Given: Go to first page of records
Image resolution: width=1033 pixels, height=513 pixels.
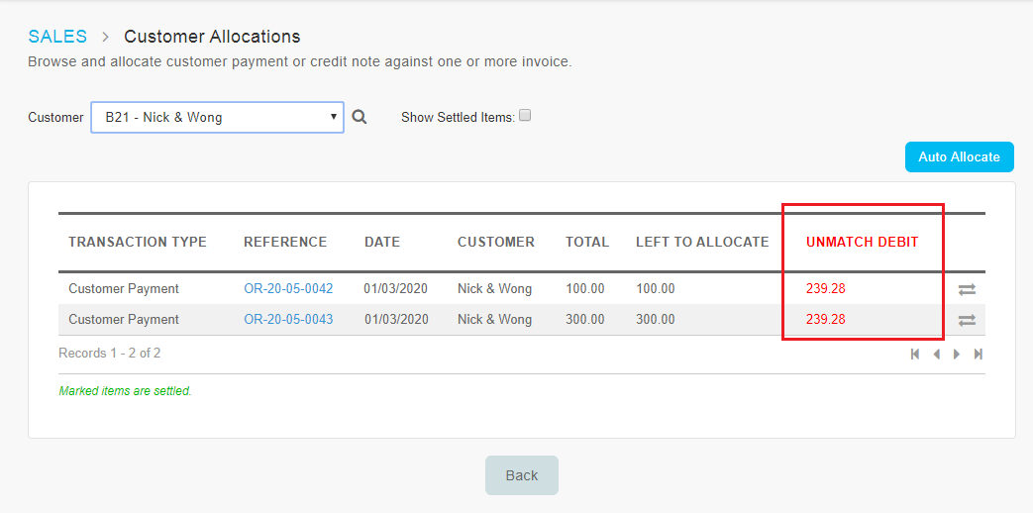Looking at the screenshot, I should 915,355.
